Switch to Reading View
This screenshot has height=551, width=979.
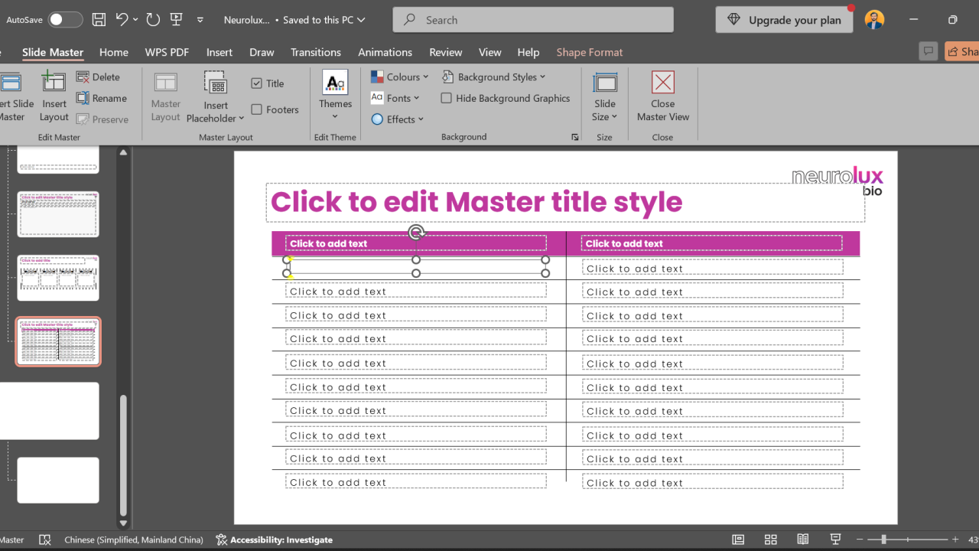click(x=803, y=540)
